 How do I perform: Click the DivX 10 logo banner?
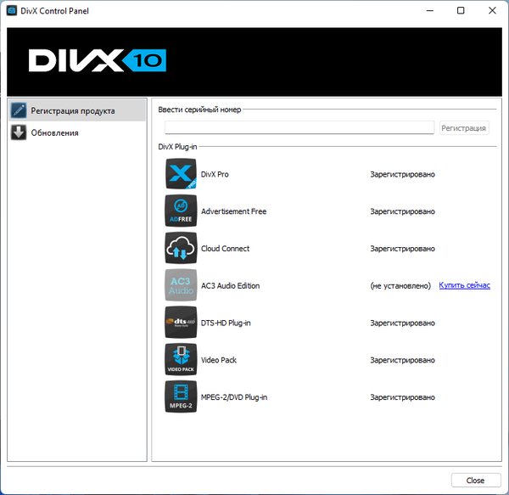click(x=97, y=60)
